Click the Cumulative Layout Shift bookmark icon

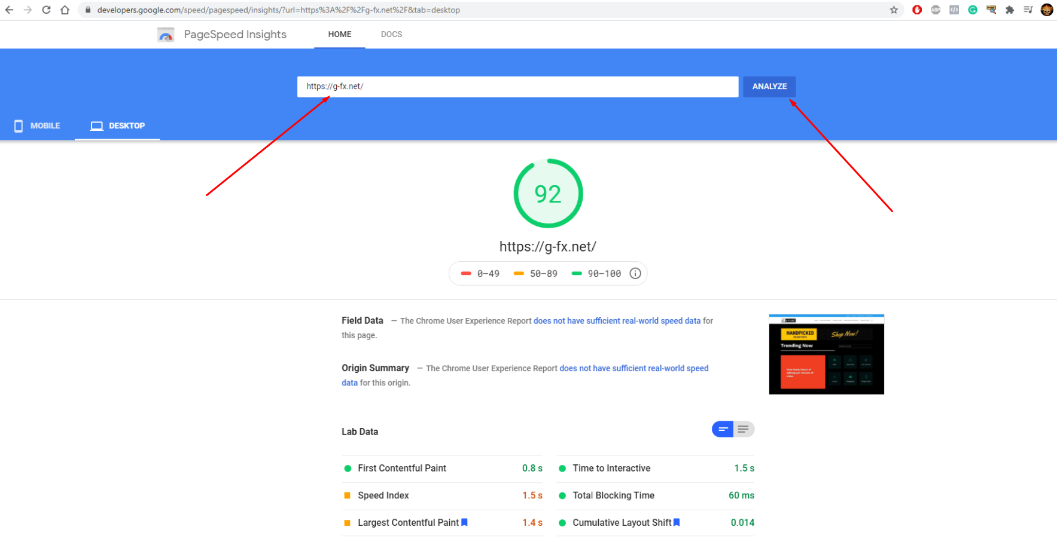(677, 522)
